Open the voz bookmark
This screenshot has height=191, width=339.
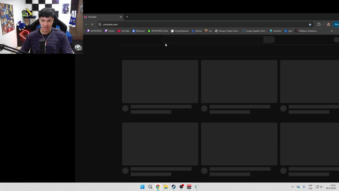[x=208, y=31]
